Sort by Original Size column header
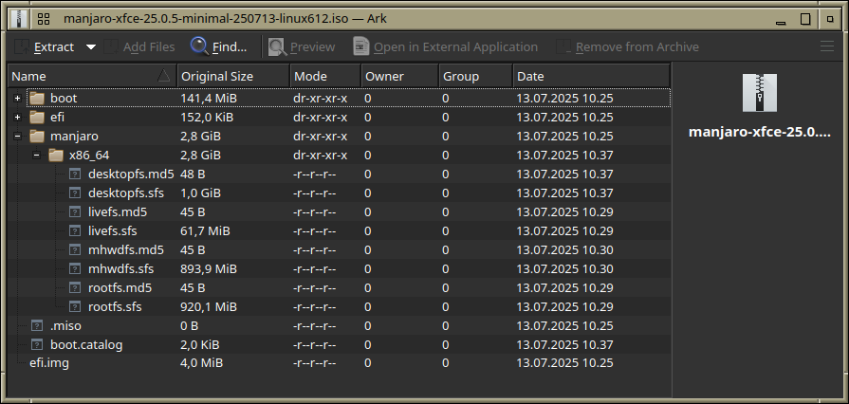The image size is (849, 404). click(x=233, y=77)
